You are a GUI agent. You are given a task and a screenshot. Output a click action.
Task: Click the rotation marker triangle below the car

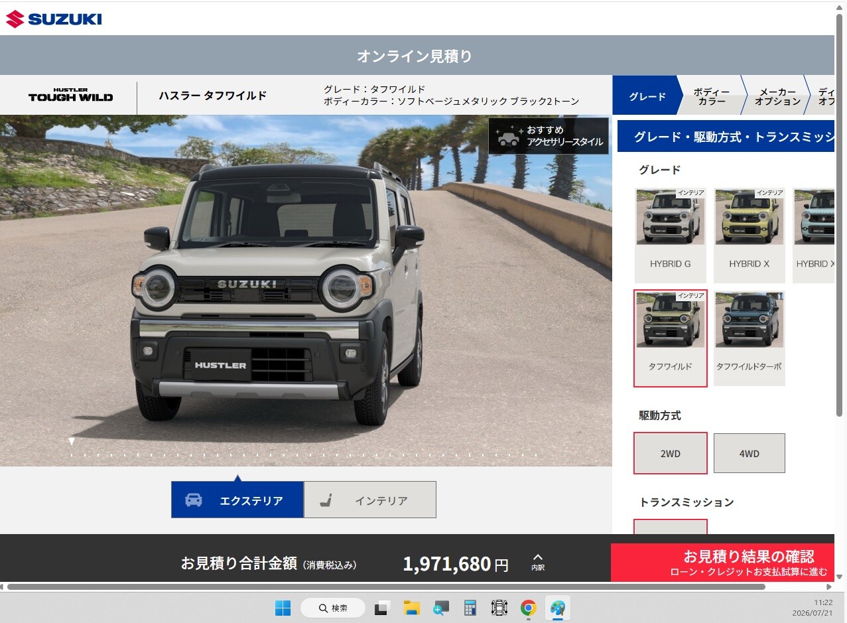click(72, 441)
